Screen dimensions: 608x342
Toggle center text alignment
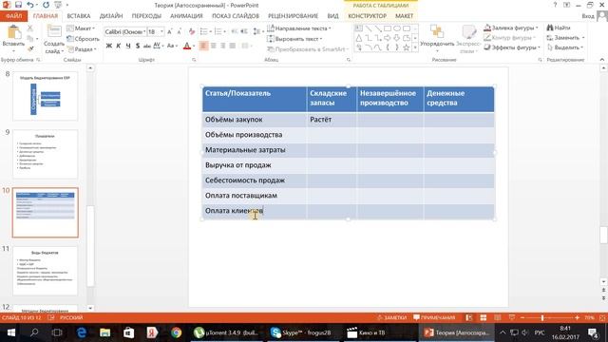click(213, 46)
